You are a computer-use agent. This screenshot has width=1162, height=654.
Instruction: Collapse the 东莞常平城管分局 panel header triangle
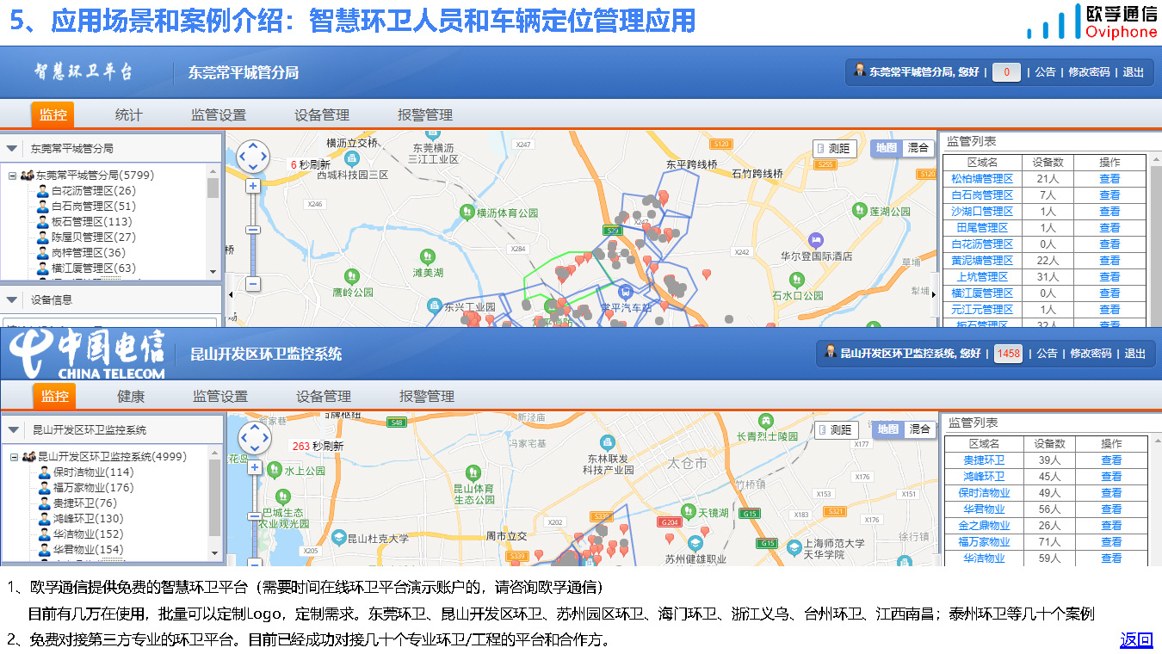pyautogui.click(x=12, y=148)
